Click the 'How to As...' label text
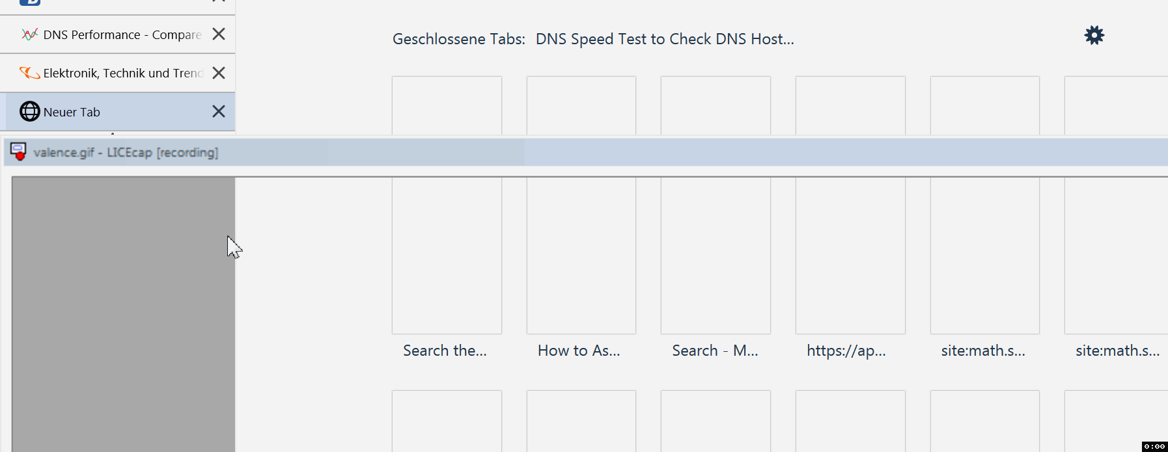1168x452 pixels. (x=579, y=351)
